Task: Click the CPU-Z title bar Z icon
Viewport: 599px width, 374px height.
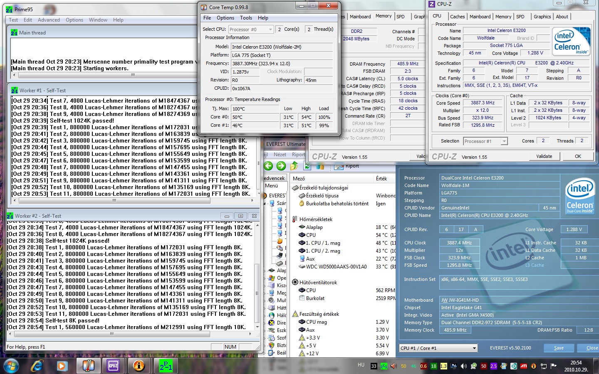Action: pos(432,4)
